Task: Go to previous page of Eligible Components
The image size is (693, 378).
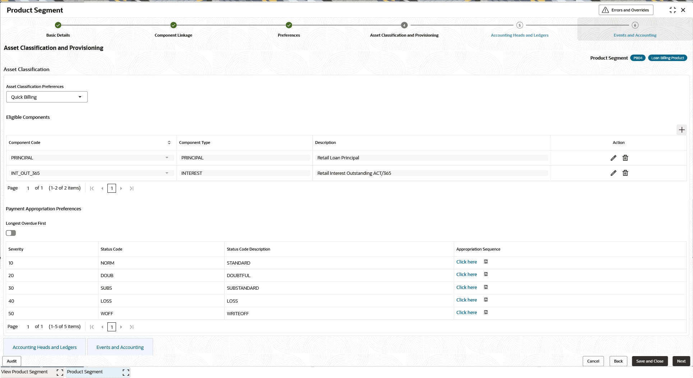Action: (102, 188)
